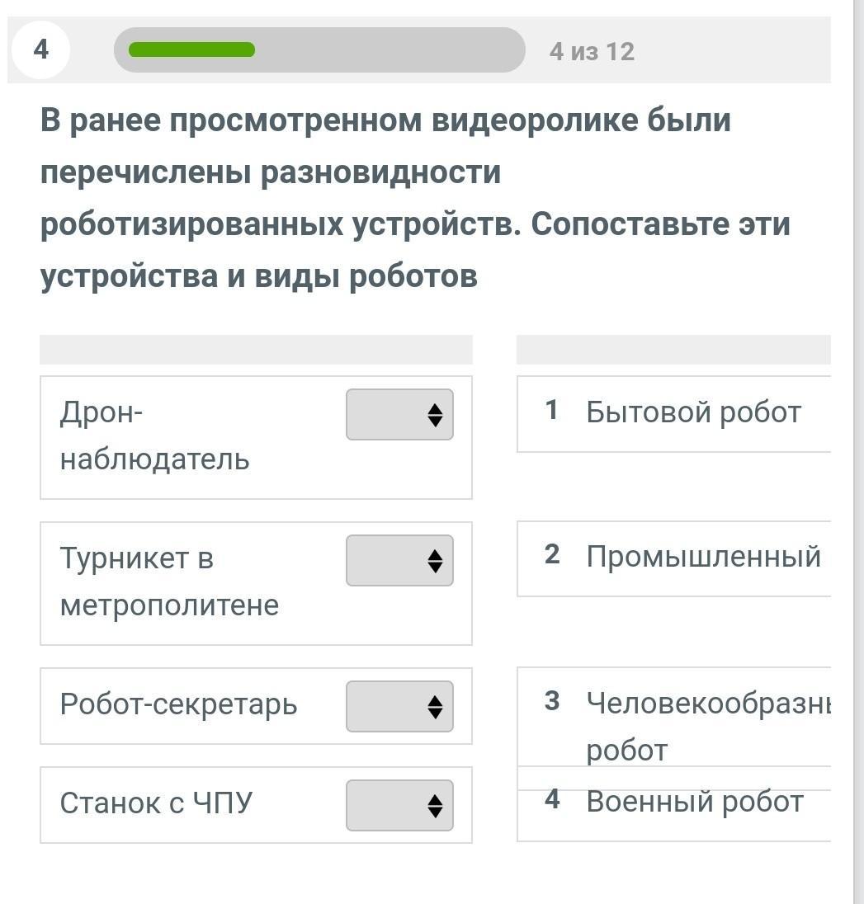Expand the Станок с ЧПУ dropdown
This screenshot has width=864, height=904.
(399, 806)
